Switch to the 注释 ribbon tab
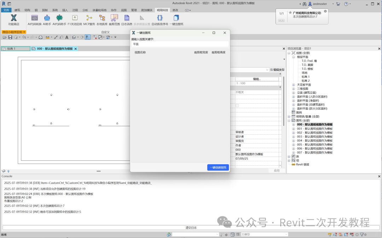The height and width of the screenshot is (238, 382). (75, 10)
